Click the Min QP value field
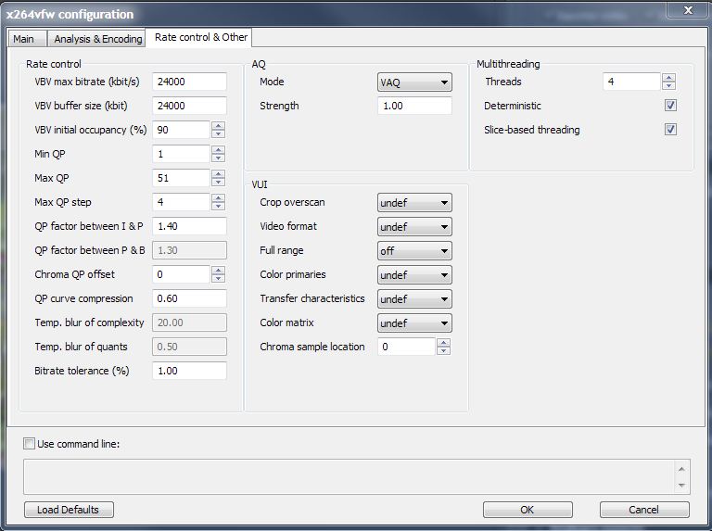This screenshot has width=712, height=531. 181,154
